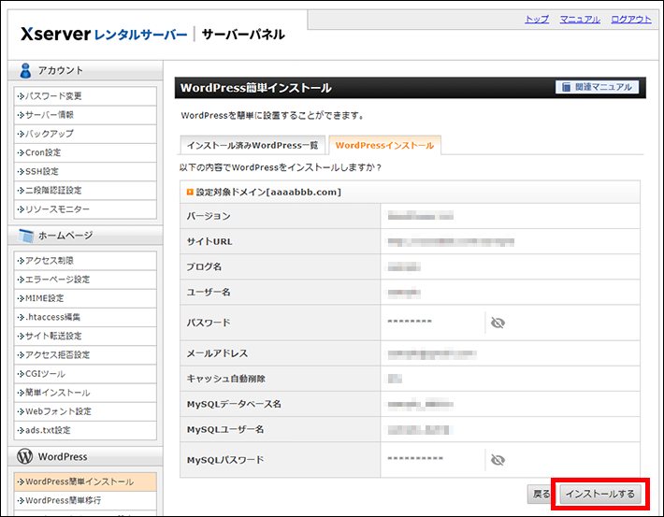Toggle visibility of MySQLパスワード field
Screen dimensions: 664x517
pyautogui.click(x=498, y=460)
